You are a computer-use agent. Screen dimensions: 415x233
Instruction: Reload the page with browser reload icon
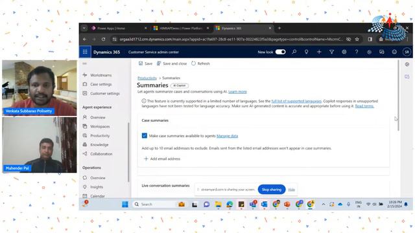coord(103,39)
